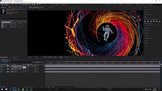
Task: Select the Roto Brush tool
Action: click(x=37, y=5)
